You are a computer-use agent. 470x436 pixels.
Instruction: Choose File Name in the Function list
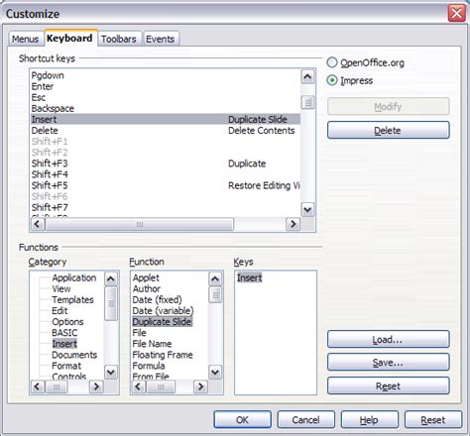tap(152, 344)
